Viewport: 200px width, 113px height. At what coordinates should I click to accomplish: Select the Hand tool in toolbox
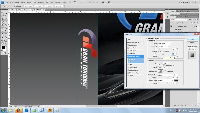(3, 43)
